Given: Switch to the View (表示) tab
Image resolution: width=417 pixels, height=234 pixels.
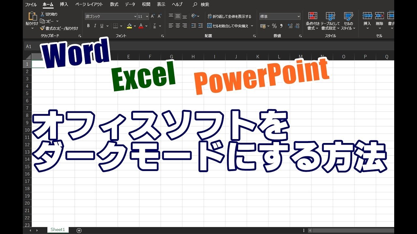Looking at the screenshot, I should 161,5.
